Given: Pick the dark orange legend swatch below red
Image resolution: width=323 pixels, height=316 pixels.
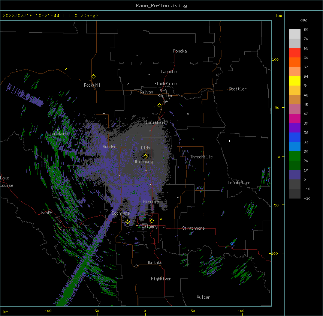Looking at the screenshot, I should pyautogui.click(x=295, y=62).
